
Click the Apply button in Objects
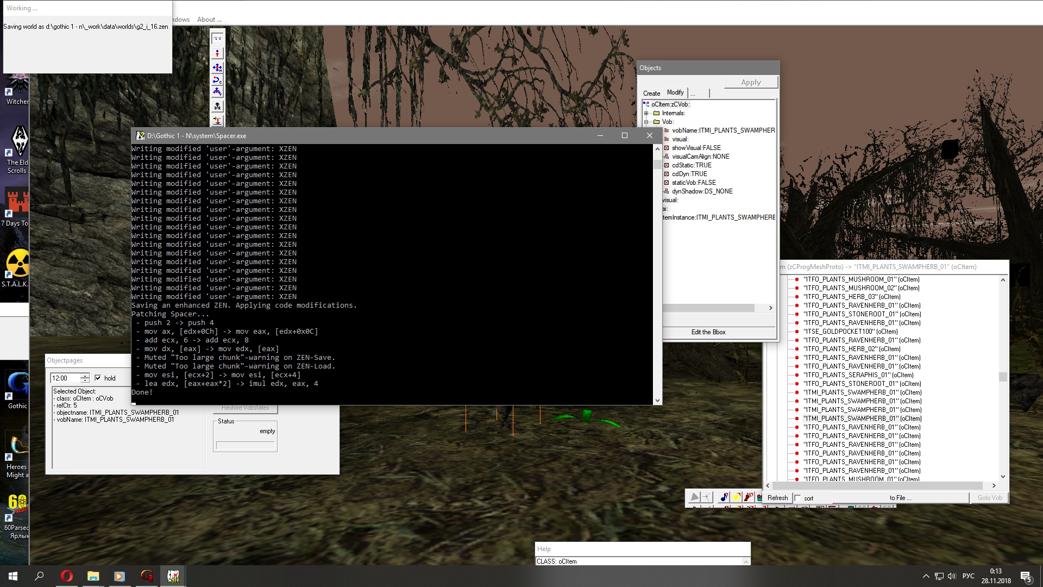751,82
